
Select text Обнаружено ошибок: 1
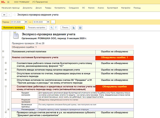(24, 47)
